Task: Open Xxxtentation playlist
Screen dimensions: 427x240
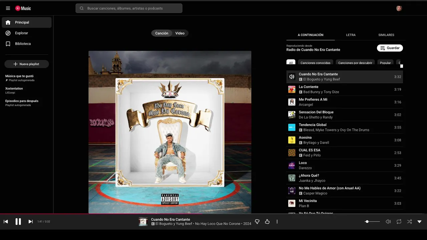Action: click(x=27, y=90)
